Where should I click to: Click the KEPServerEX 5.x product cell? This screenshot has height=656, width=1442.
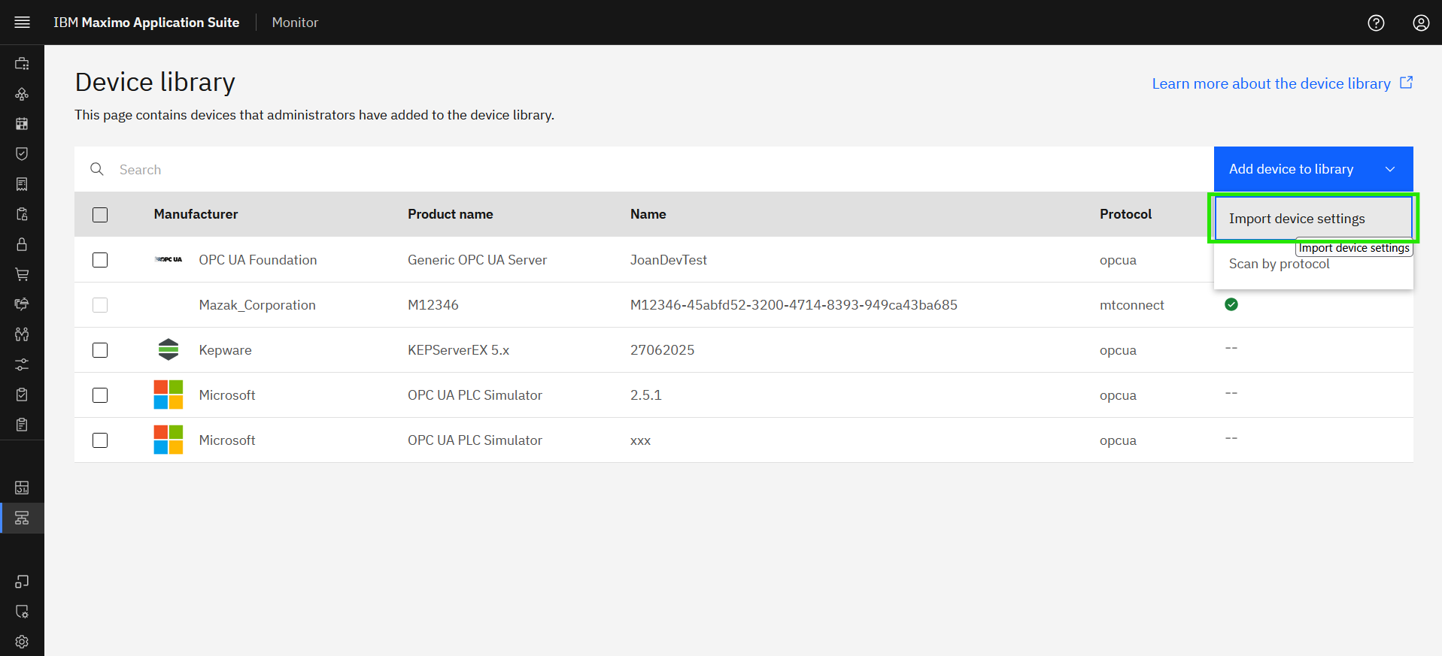click(458, 350)
